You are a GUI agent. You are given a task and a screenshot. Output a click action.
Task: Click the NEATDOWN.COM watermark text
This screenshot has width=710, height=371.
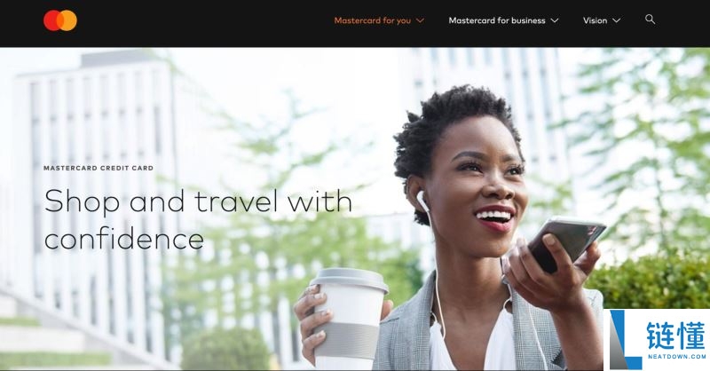tap(676, 357)
